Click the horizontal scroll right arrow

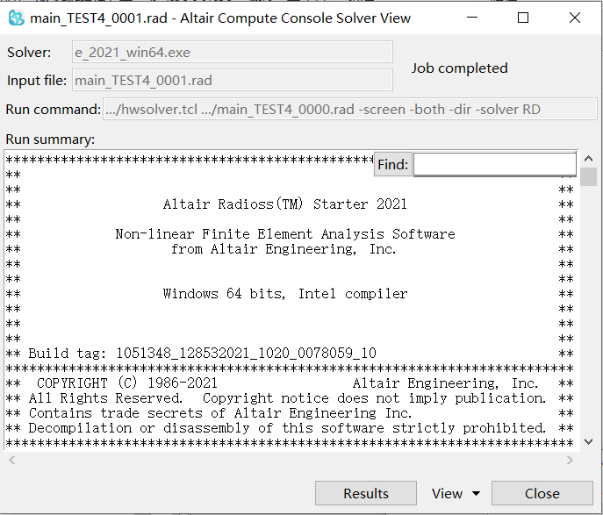click(x=570, y=460)
